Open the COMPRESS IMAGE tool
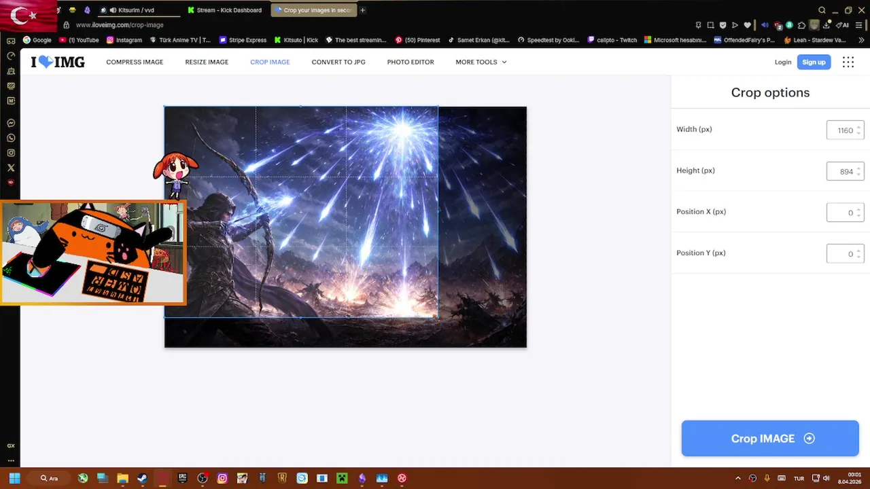Viewport: 870px width, 489px height. (135, 62)
